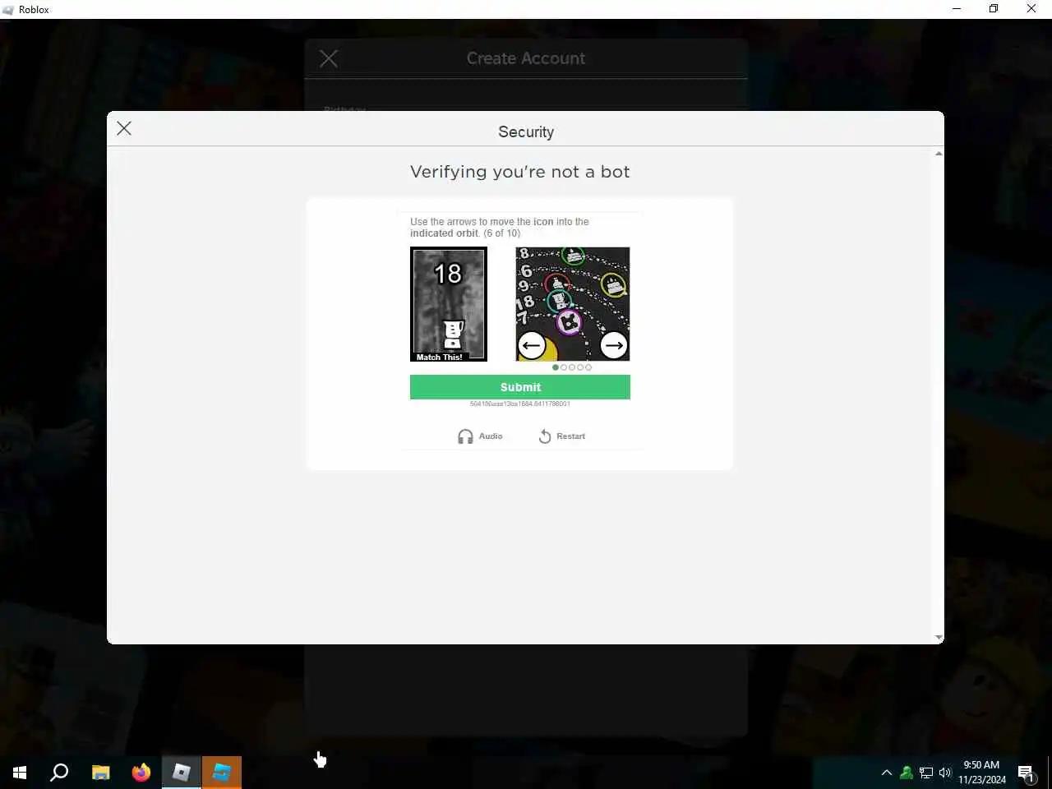Open the volume control in the tray
This screenshot has width=1052, height=789.
(945, 773)
